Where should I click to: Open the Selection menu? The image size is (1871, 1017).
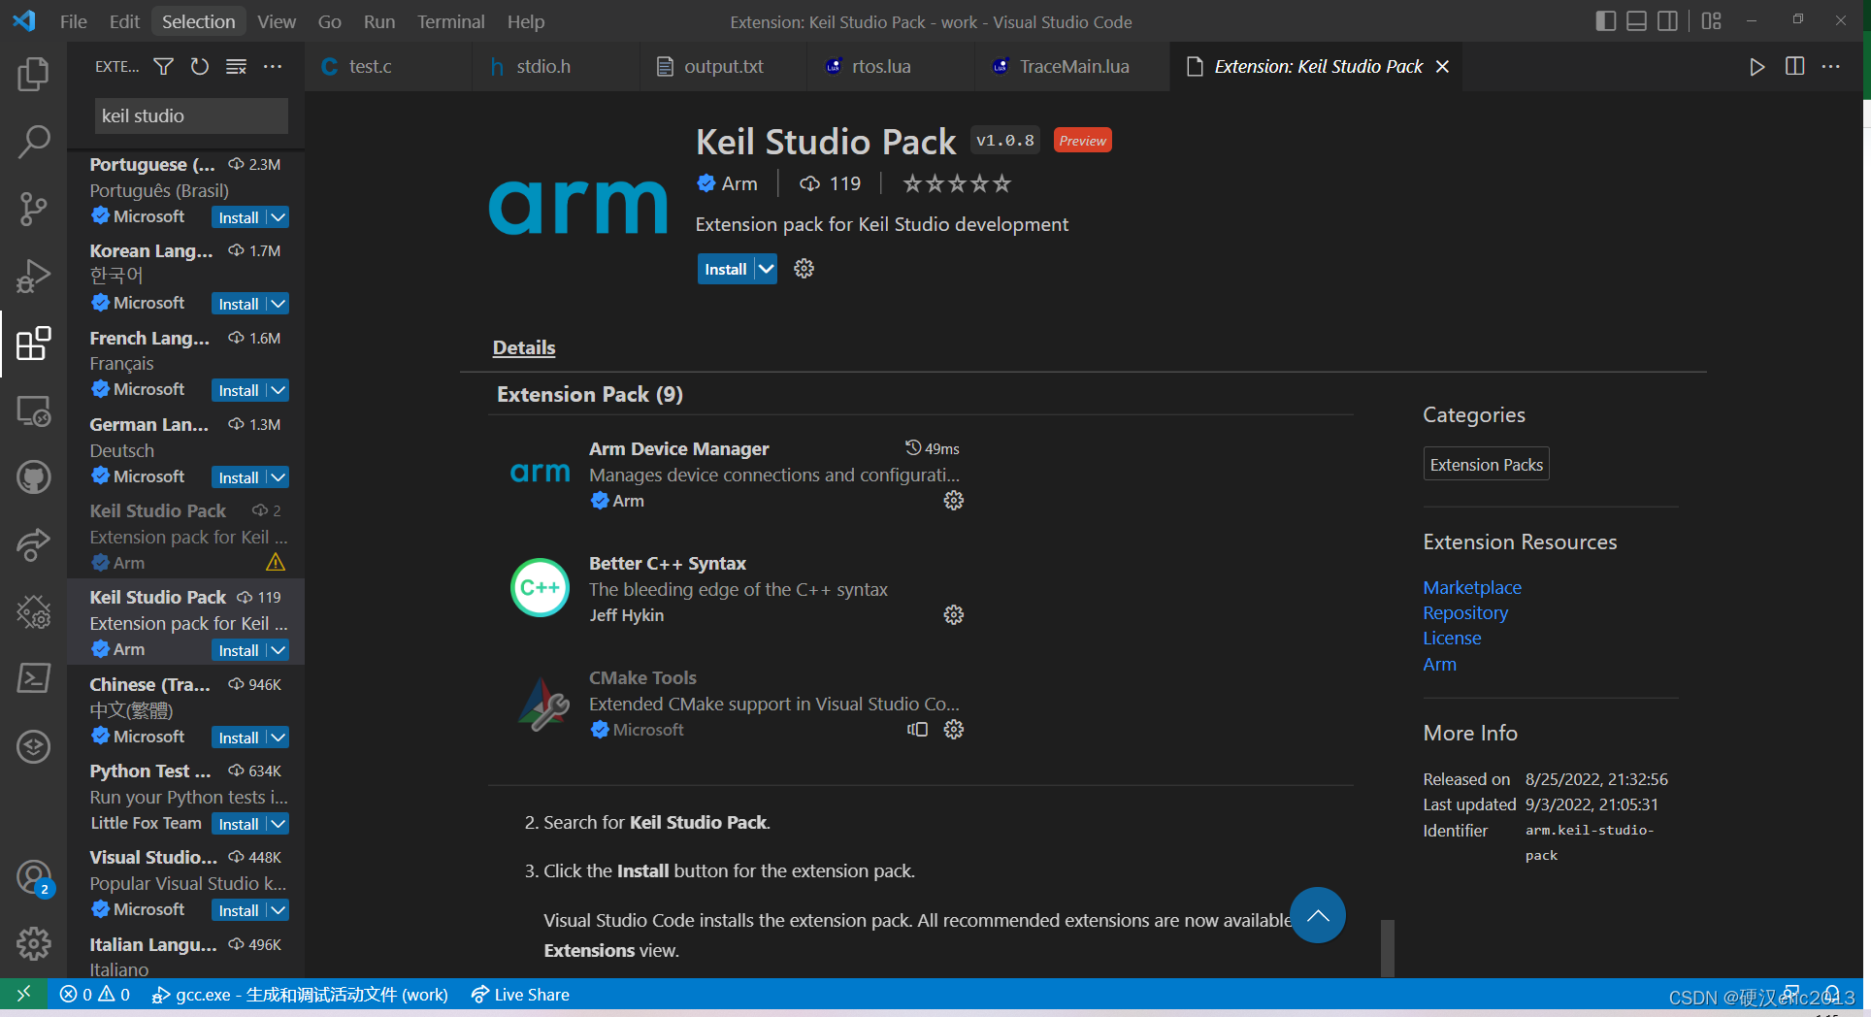click(198, 21)
